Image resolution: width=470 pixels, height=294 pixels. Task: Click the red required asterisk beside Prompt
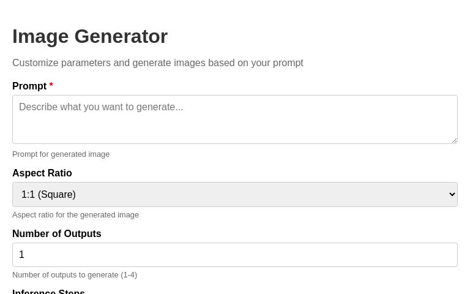(x=51, y=85)
